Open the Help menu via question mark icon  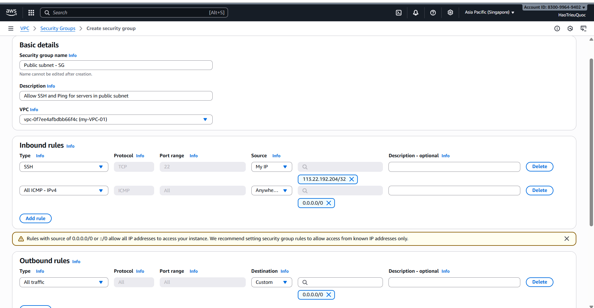click(433, 12)
